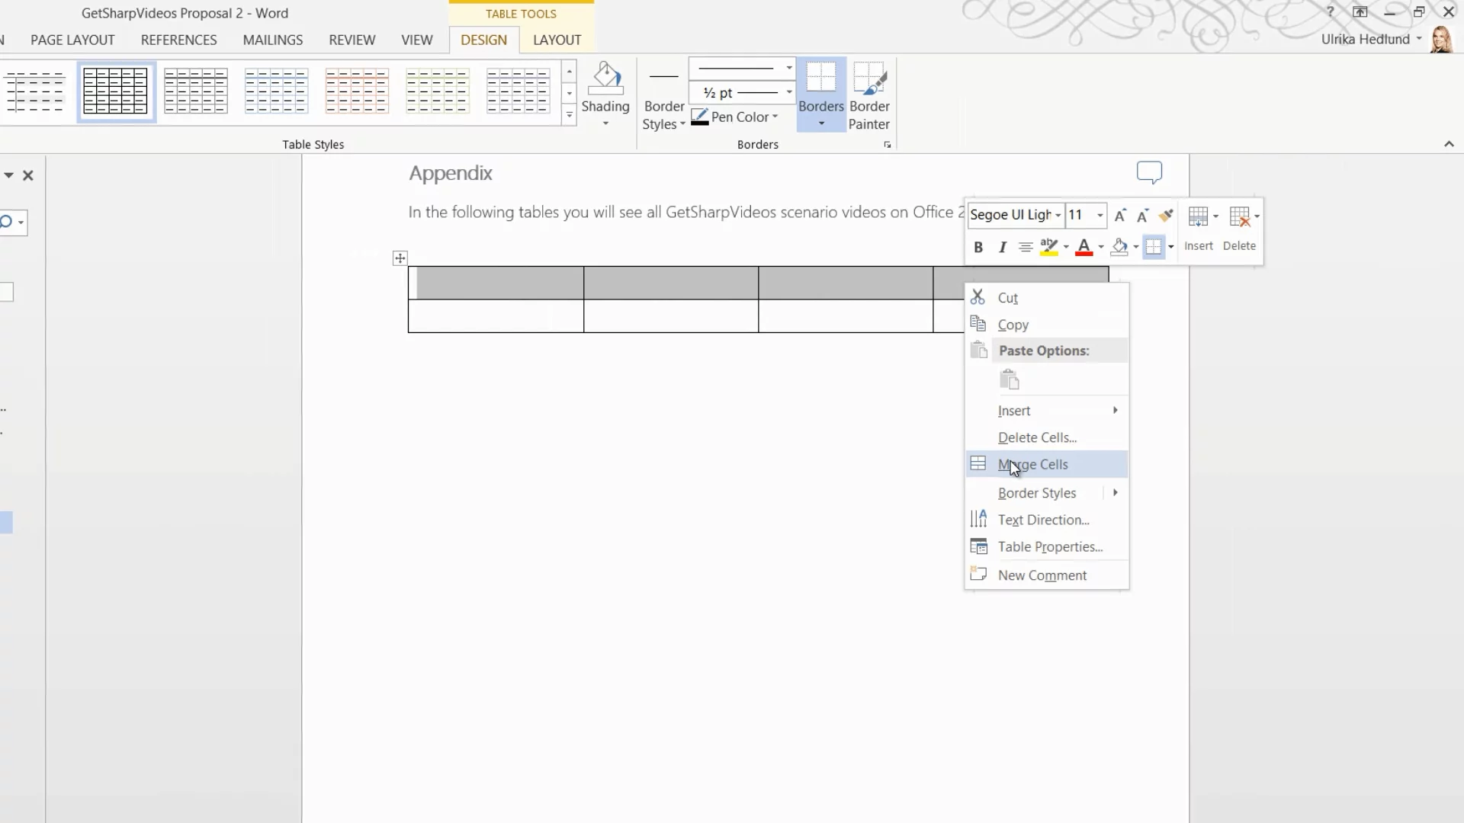1464x823 pixels.
Task: Click the comment balloon icon in margin
Action: tap(1149, 172)
